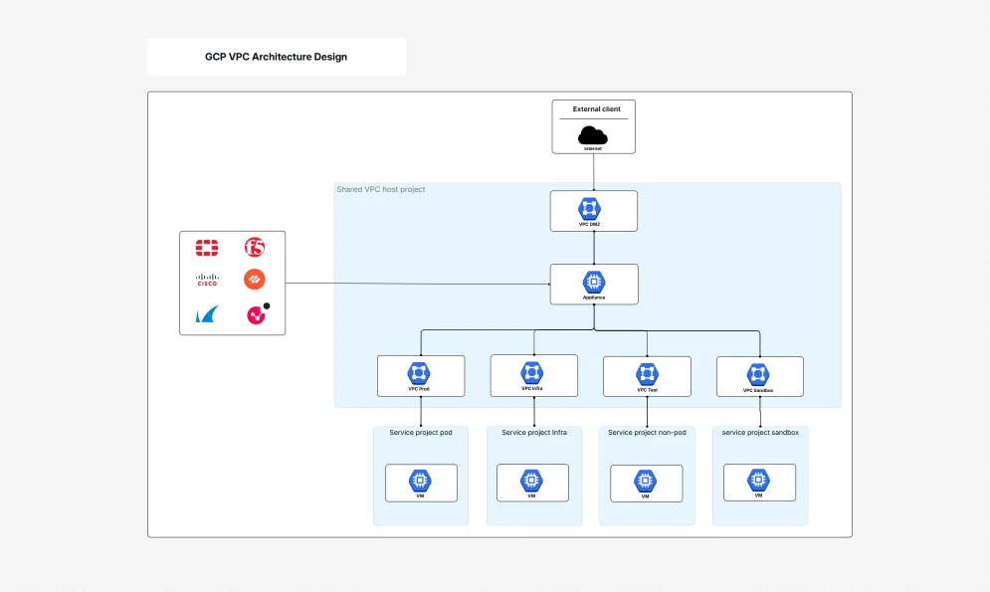The height and width of the screenshot is (592, 990).
Task: Click the VPC Sandbox network icon
Action: click(x=757, y=374)
